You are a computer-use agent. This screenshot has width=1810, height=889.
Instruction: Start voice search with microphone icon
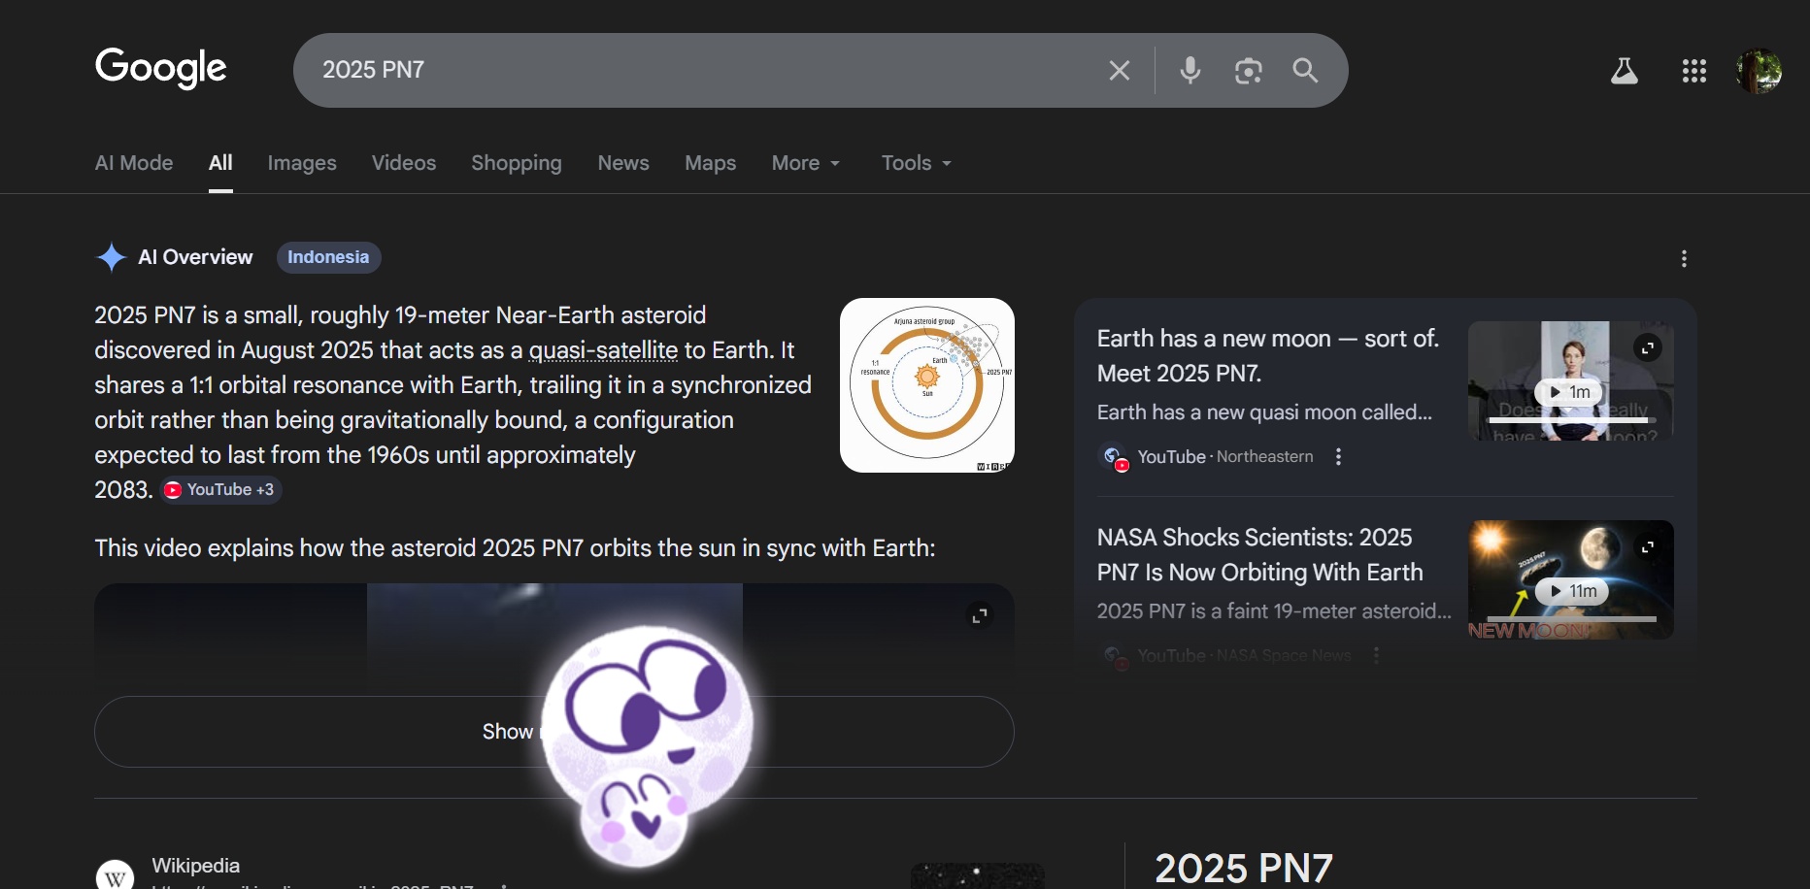coord(1190,70)
